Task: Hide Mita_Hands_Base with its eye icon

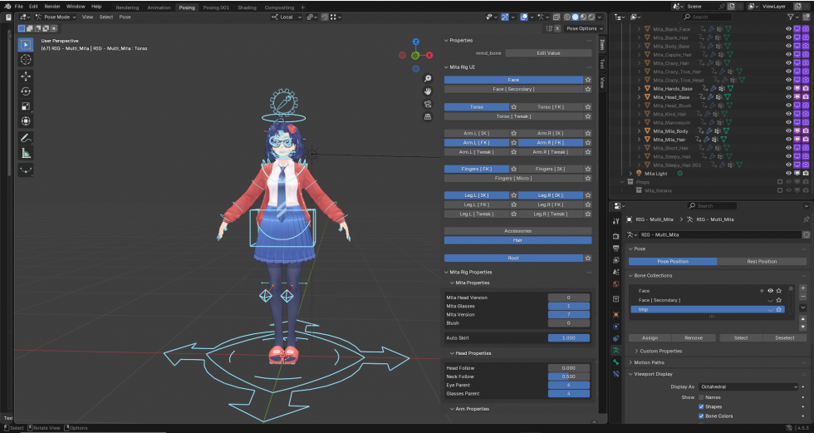Action: coord(788,88)
